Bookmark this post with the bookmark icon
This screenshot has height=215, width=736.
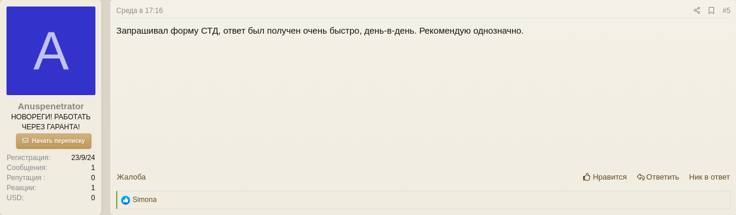tap(711, 11)
